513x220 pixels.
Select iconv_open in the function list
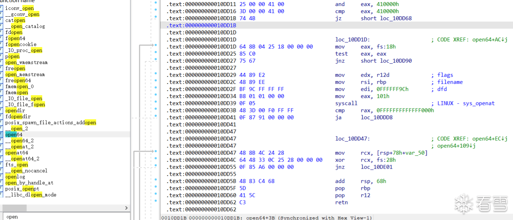pos(19,8)
